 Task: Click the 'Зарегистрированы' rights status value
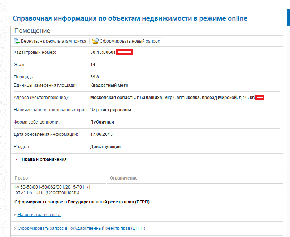point(111,110)
